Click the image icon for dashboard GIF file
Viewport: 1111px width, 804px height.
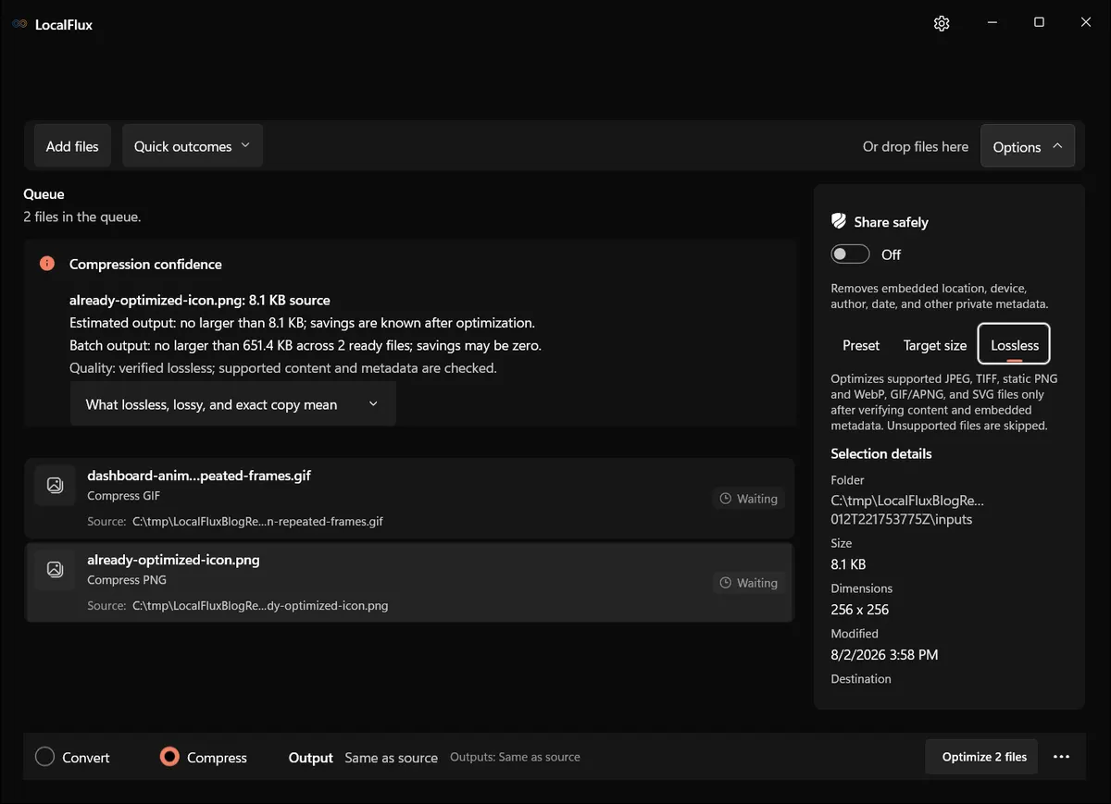pyautogui.click(x=55, y=485)
